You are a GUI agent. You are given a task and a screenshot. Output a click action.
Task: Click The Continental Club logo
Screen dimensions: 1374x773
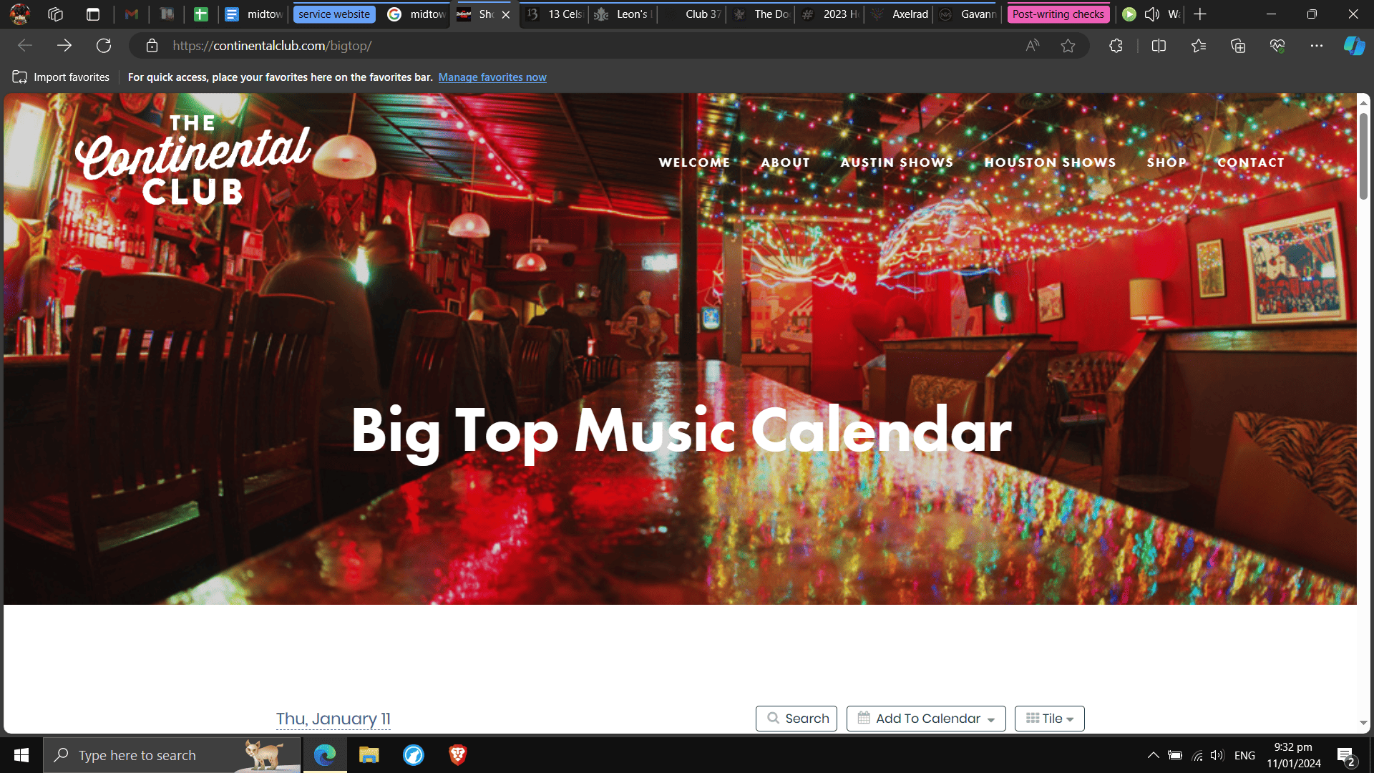(193, 160)
